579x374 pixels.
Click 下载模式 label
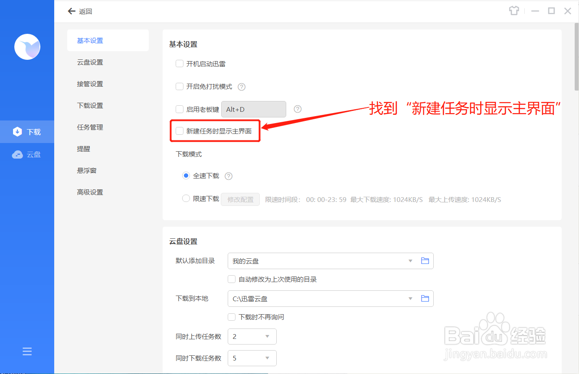(189, 154)
